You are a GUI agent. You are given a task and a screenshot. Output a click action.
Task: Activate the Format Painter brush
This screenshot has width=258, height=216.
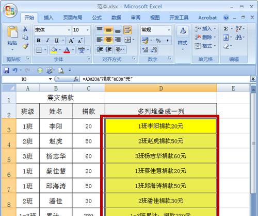25,46
